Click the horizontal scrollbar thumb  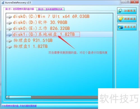pos(20,97)
